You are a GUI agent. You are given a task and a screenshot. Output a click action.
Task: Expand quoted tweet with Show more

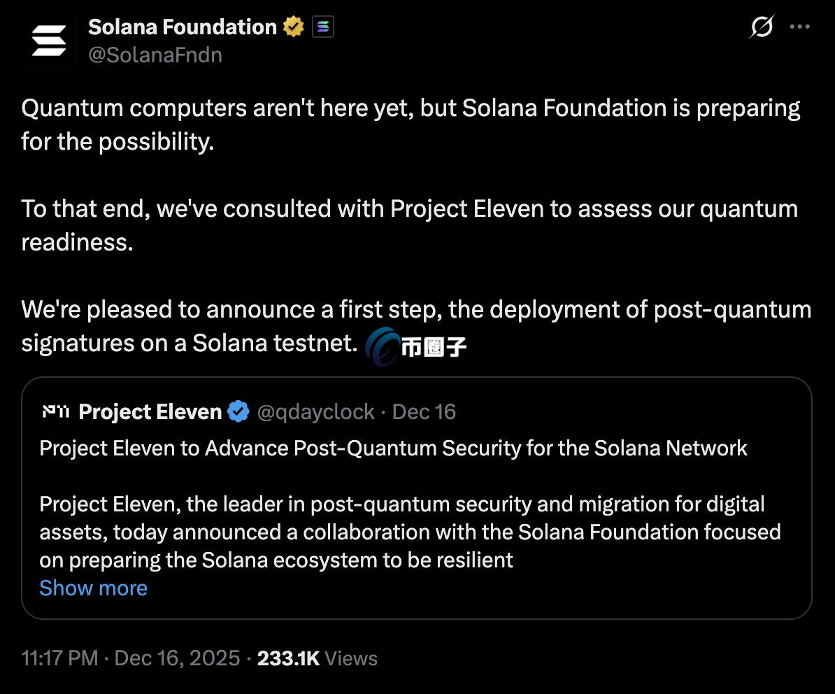coord(93,588)
